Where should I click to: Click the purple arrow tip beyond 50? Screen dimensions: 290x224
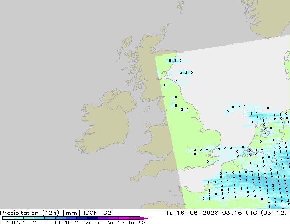[x=145, y=218]
